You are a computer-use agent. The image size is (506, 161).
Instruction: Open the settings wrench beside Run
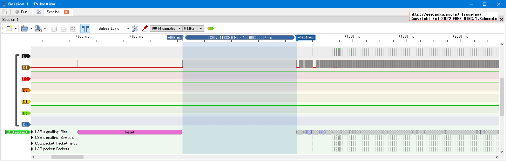(x=39, y=12)
